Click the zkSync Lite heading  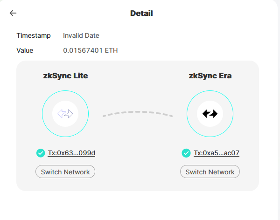(x=65, y=76)
